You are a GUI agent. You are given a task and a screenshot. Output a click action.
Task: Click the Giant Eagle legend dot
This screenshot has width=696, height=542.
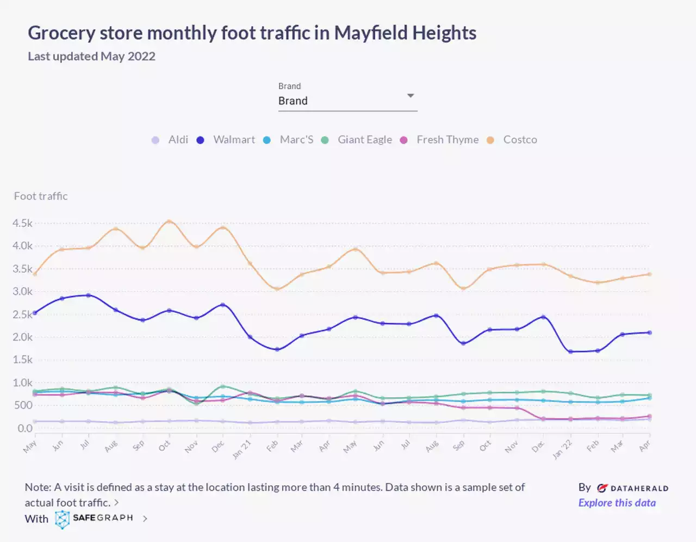[x=325, y=140]
